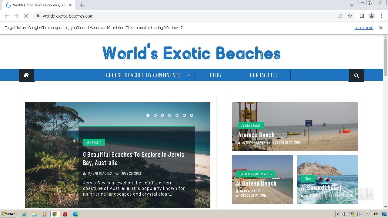Click the Learn more link
The image size is (388, 218).
tap(364, 28)
